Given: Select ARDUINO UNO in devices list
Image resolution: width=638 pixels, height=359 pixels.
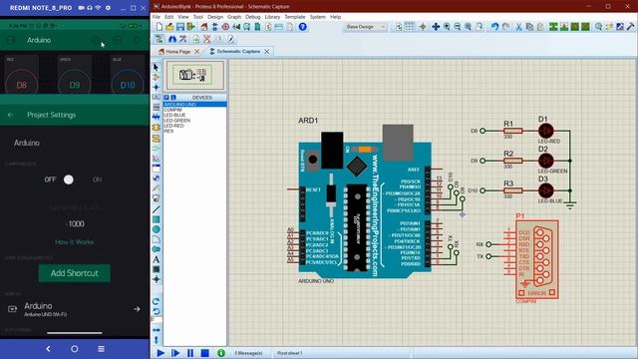Looking at the screenshot, I should coord(195,105).
